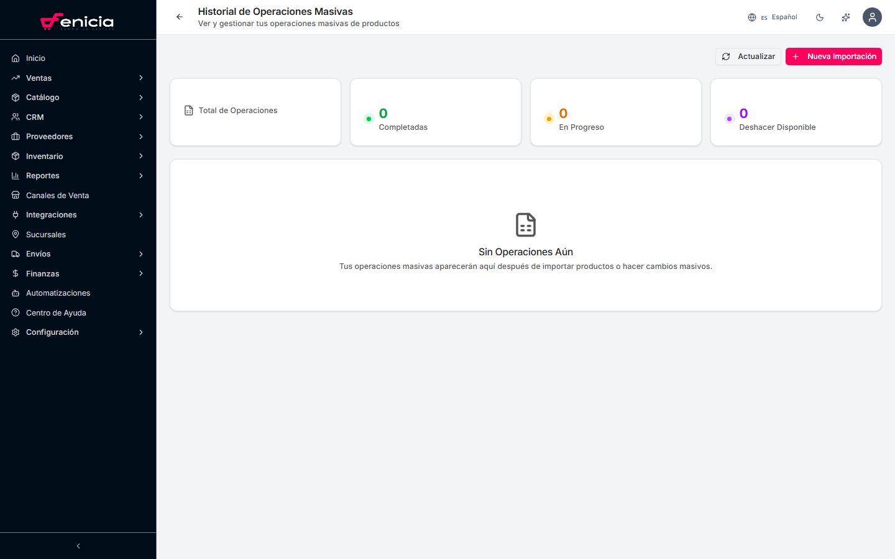Open Automatizaciones from the sidebar
895x559 pixels.
click(x=58, y=293)
